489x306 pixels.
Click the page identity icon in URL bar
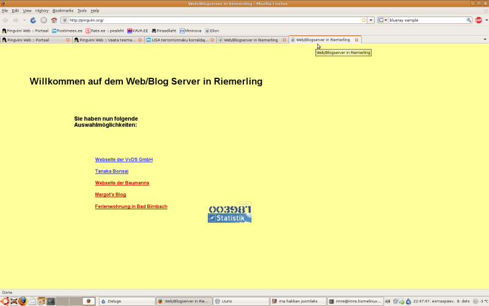tap(65, 20)
